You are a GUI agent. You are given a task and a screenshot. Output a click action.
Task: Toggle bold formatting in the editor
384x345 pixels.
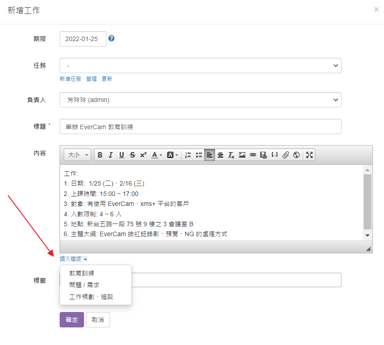click(x=100, y=155)
